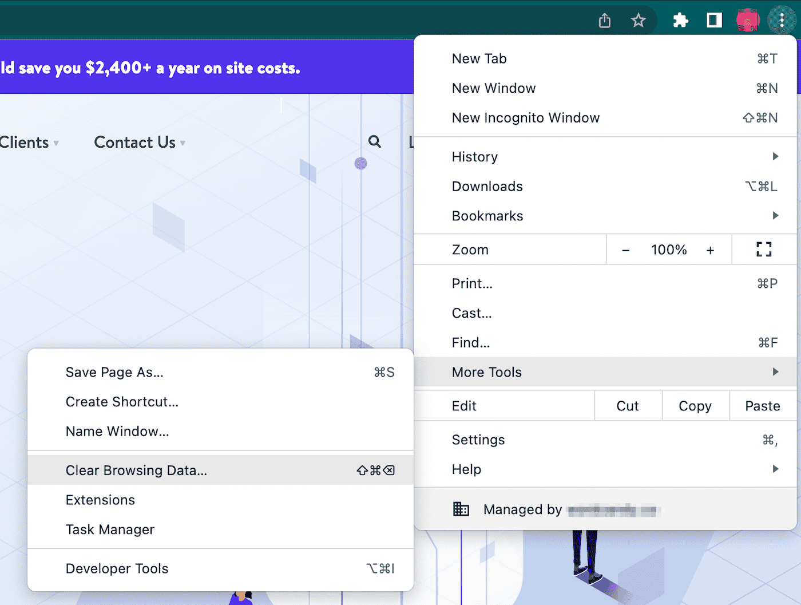
Task: Open the Extensions puzzle piece icon
Action: (680, 19)
